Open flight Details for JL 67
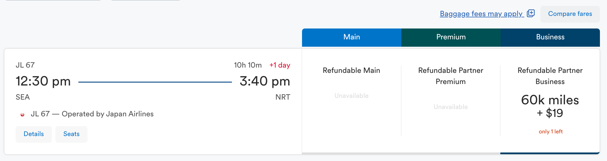This screenshot has height=161, width=607. click(34, 134)
